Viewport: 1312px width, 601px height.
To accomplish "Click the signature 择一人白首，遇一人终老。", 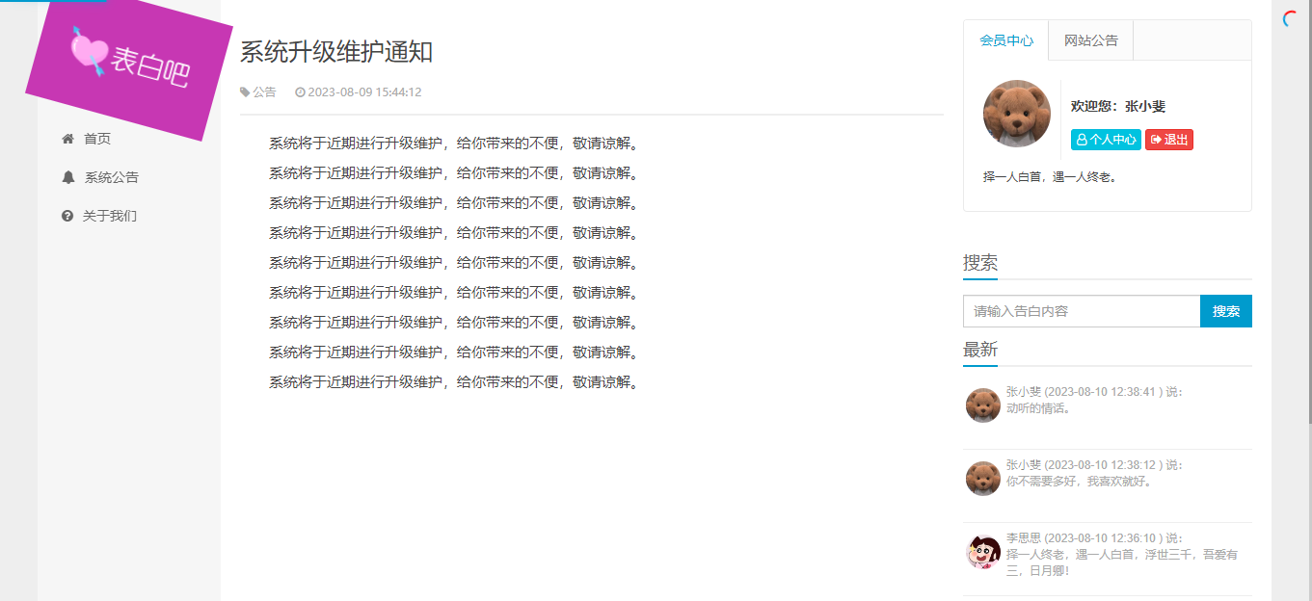I will [x=1050, y=177].
